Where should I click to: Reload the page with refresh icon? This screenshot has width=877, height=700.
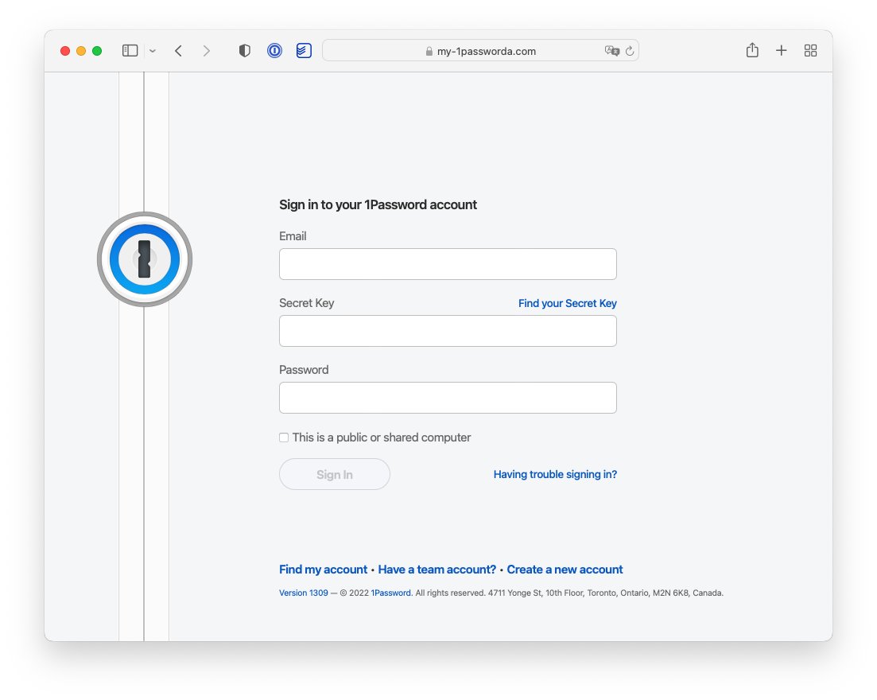pyautogui.click(x=630, y=51)
